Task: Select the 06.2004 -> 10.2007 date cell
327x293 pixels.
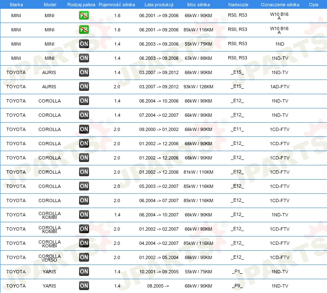Action: pyautogui.click(x=159, y=215)
